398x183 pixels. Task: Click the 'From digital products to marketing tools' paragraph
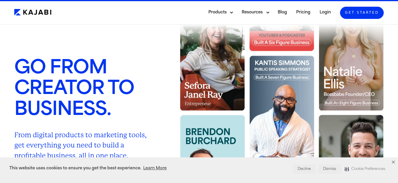pos(80,145)
